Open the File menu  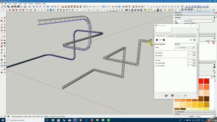click(2, 4)
